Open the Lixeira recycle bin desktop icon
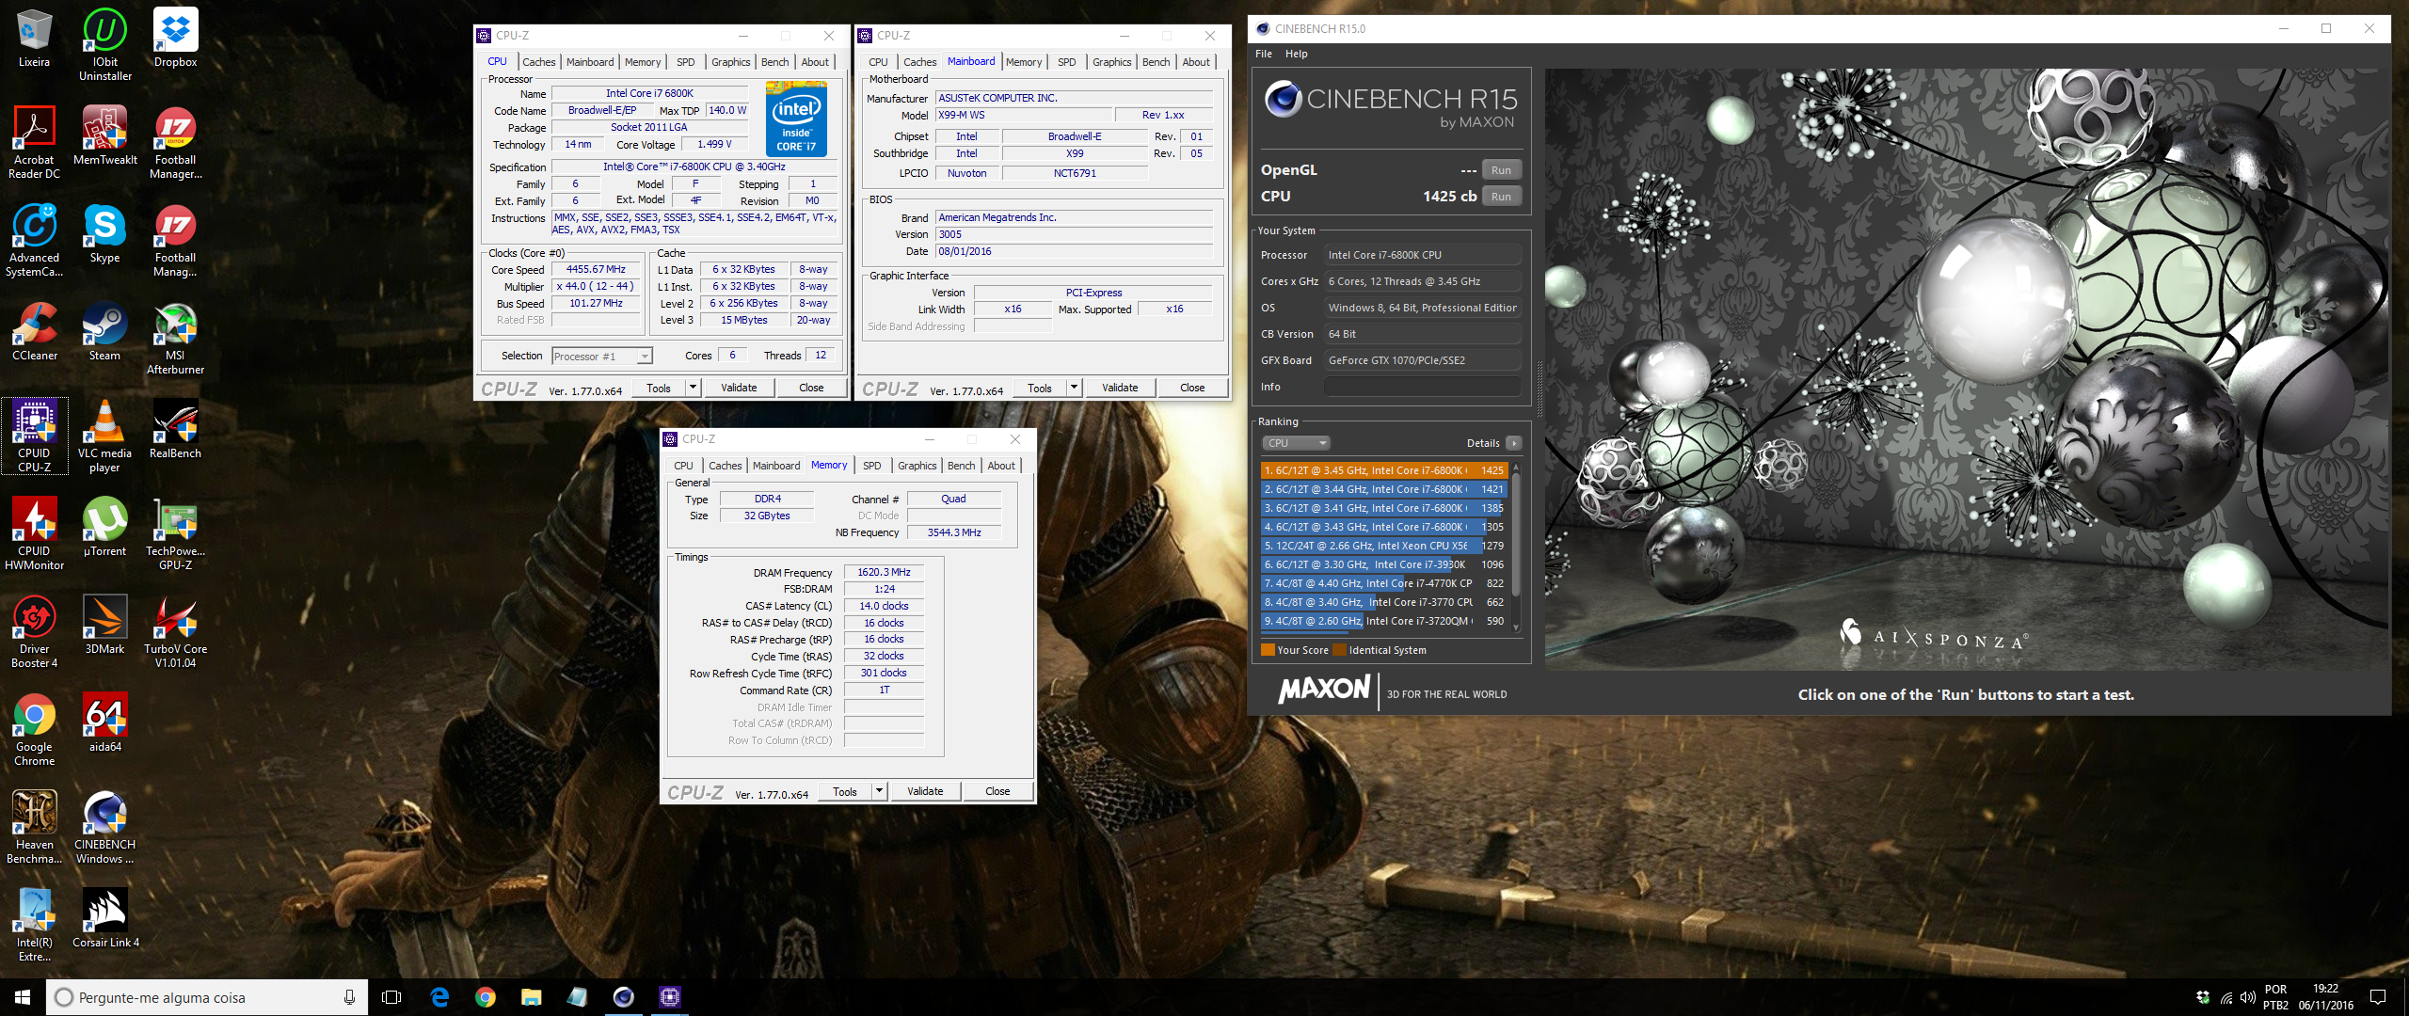 click(x=34, y=38)
